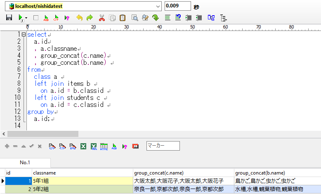The height and width of the screenshot is (196, 321).
Task: Click line number 7 in the gutter
Action: click(19, 76)
